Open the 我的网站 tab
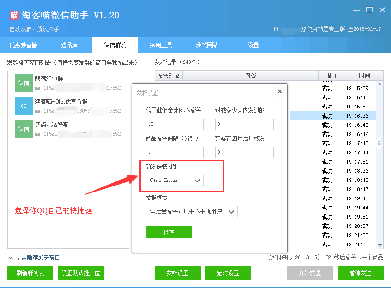Image resolution: width=391 pixels, height=288 pixels. [x=207, y=45]
